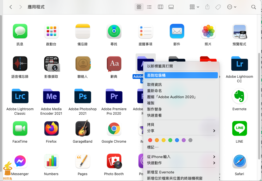Open the more actions ellipsis dropdown

(232, 7)
